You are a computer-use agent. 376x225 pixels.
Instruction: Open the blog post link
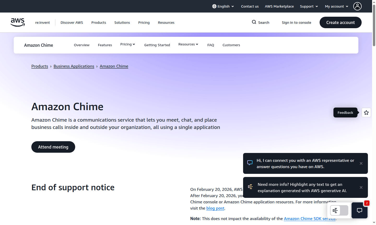pos(215,208)
